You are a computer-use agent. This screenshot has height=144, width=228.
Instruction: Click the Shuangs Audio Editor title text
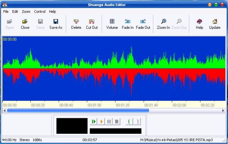107,5
